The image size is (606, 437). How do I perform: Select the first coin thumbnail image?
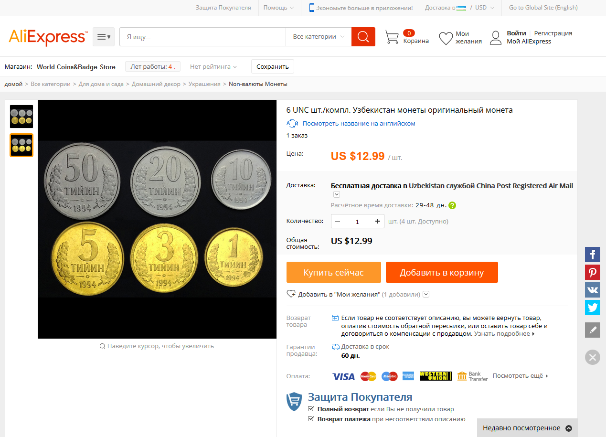pos(21,117)
